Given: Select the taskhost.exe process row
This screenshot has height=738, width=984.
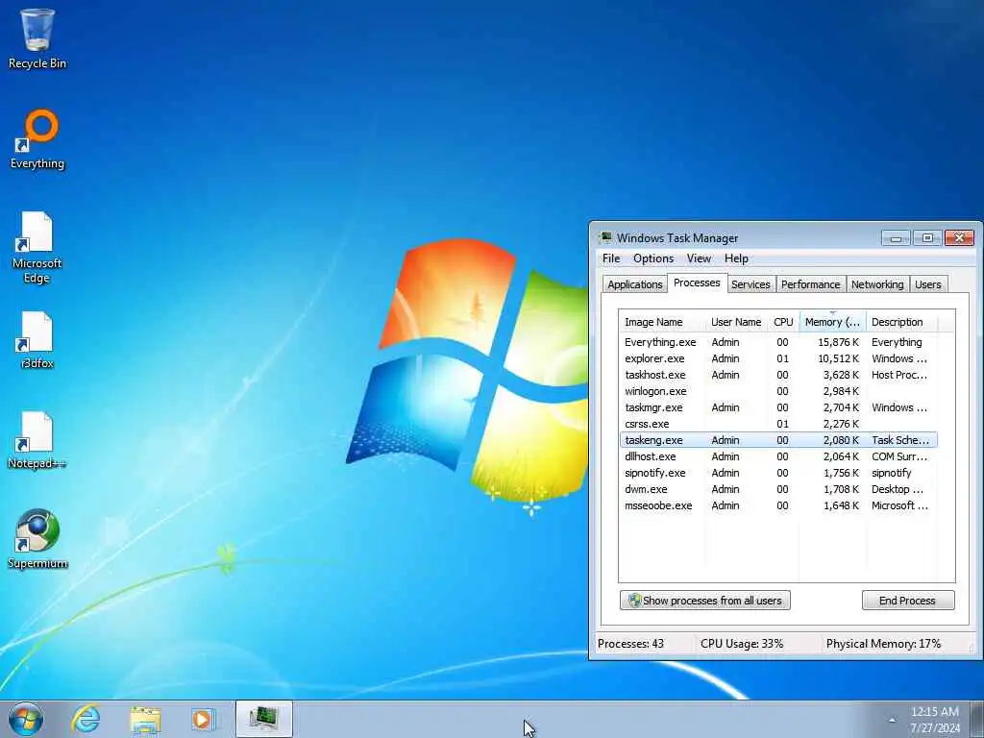Looking at the screenshot, I should click(778, 375).
